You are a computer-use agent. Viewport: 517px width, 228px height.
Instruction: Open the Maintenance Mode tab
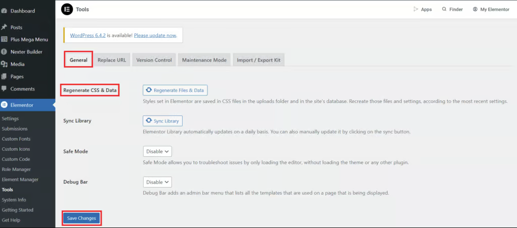click(x=204, y=60)
